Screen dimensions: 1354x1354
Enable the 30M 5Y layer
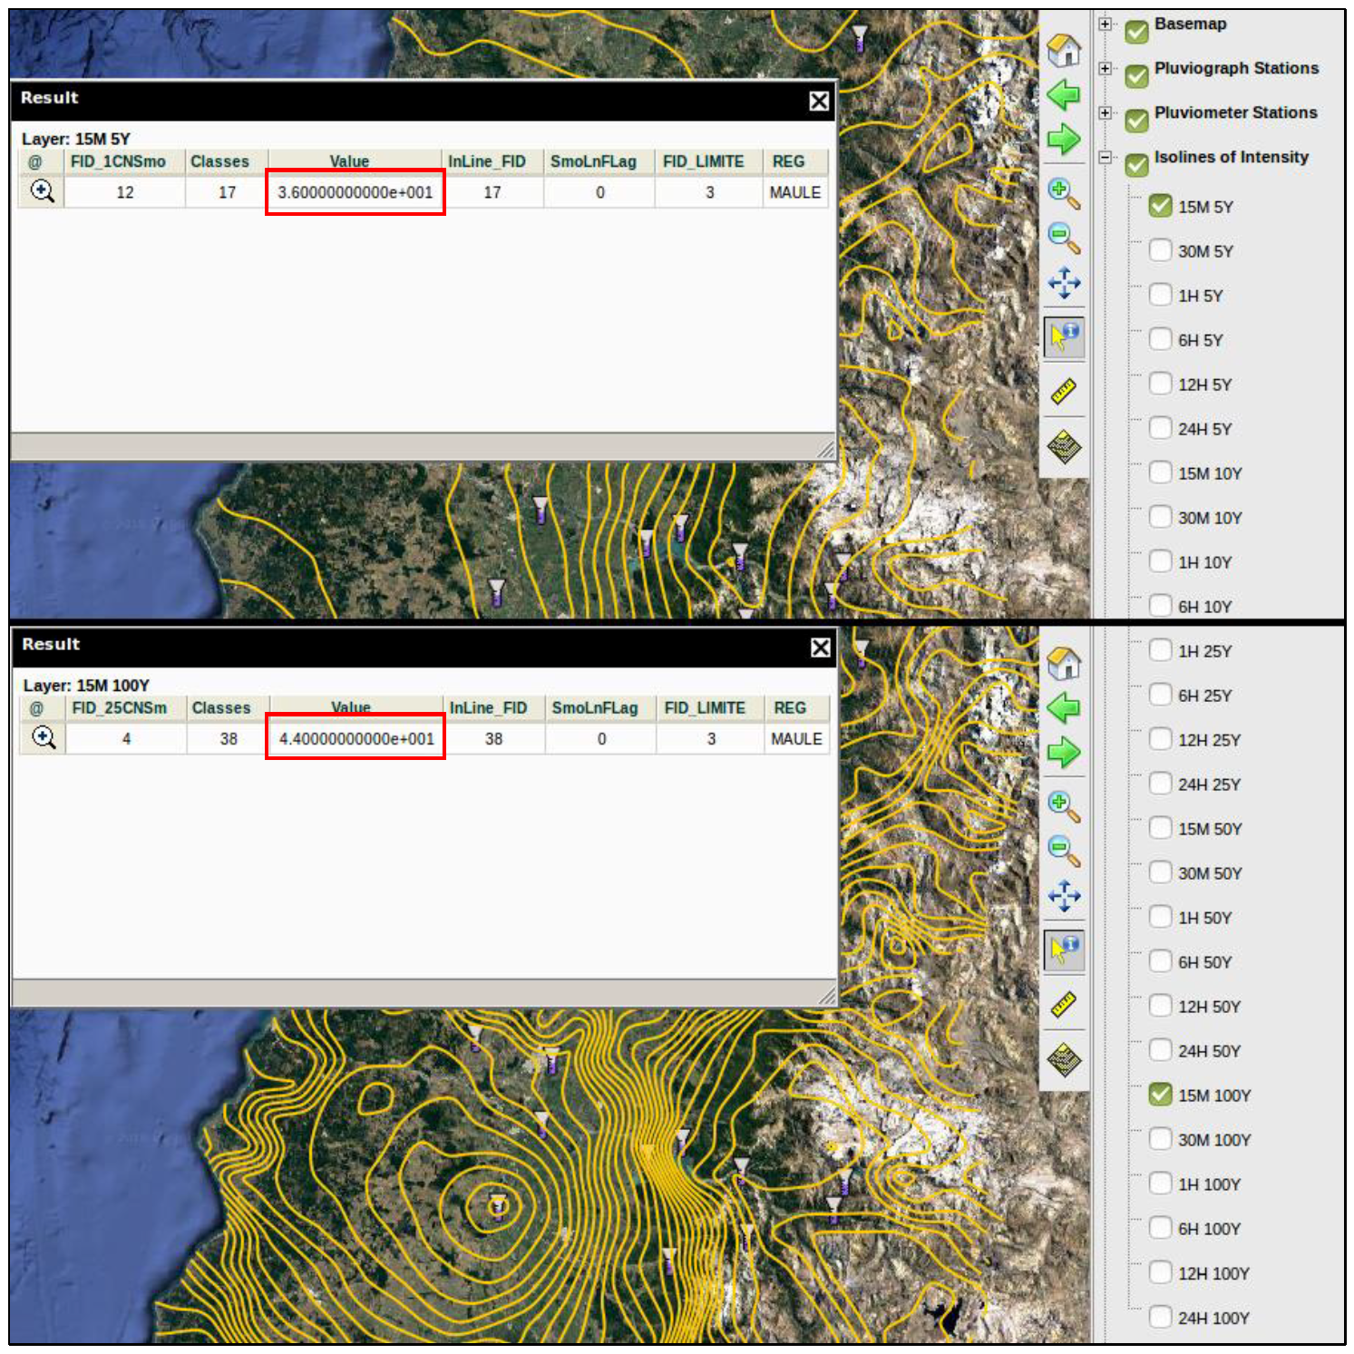tap(1160, 250)
